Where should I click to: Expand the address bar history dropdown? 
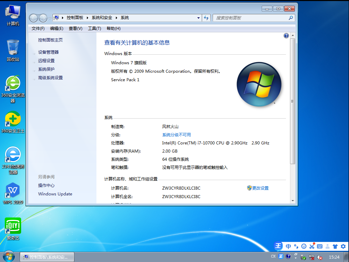198,18
